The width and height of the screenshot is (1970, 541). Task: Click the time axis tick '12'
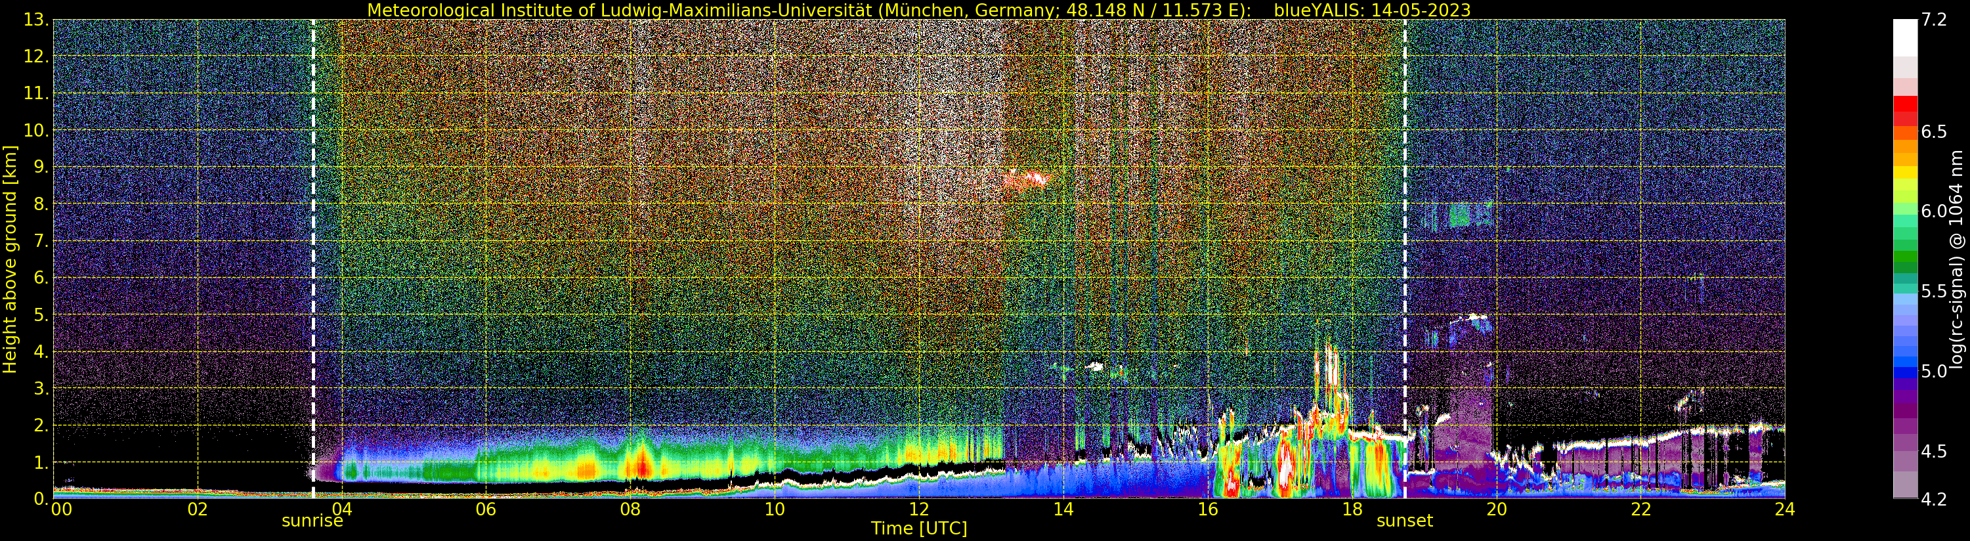point(919,509)
